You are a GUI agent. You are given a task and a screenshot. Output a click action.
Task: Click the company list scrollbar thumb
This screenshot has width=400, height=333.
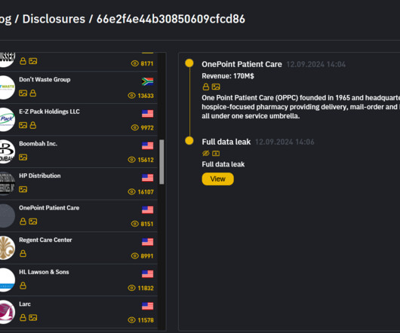tap(162, 162)
